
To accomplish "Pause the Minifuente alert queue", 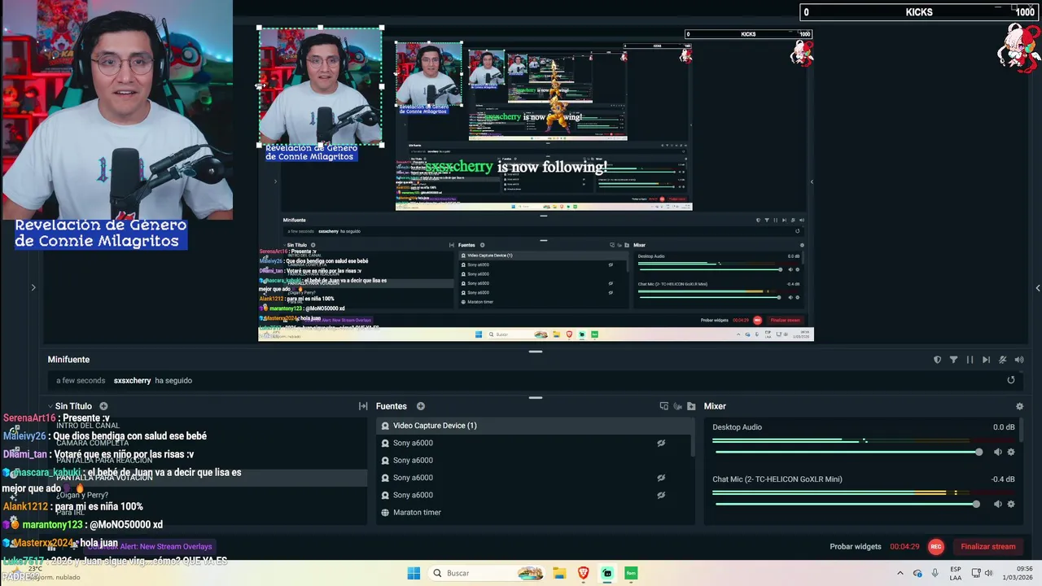I will [x=970, y=360].
